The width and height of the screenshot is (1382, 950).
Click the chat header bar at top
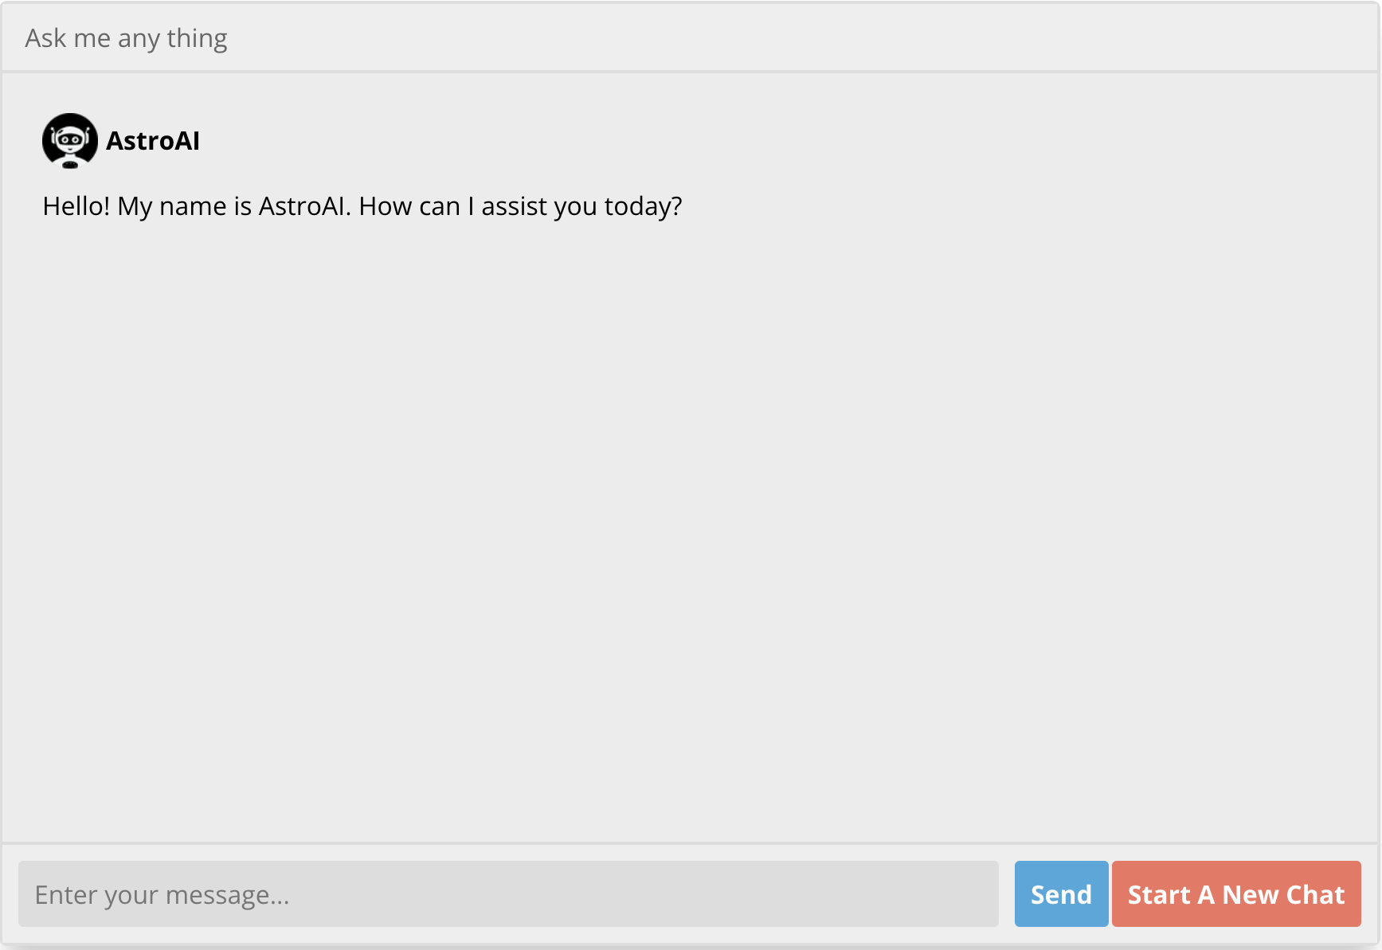691,37
